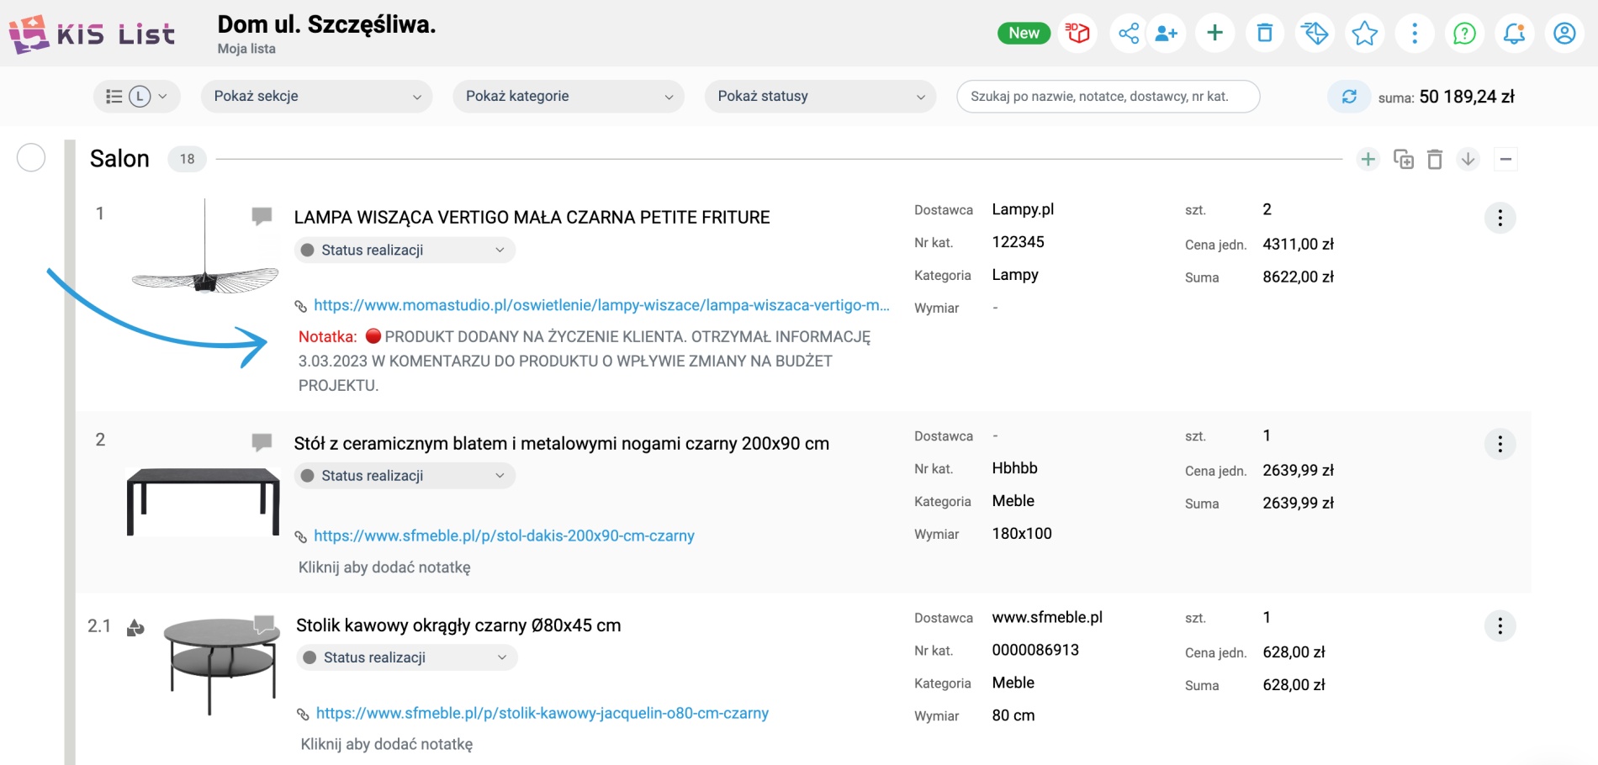Add a collaborator with the person-plus icon
Viewport: 1598px width, 765px height.
tap(1167, 34)
